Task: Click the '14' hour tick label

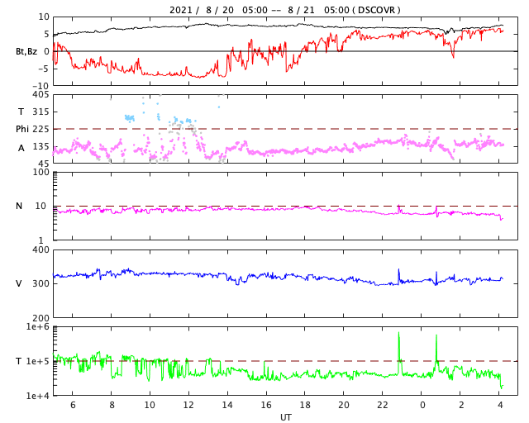Action: click(227, 405)
